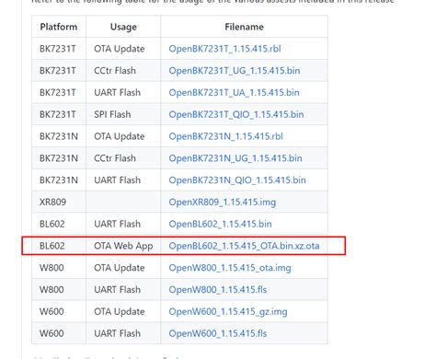Select the Filename column header
This screenshot has height=359, width=436.
(244, 27)
